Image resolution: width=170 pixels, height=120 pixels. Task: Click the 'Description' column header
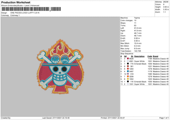[139, 56]
